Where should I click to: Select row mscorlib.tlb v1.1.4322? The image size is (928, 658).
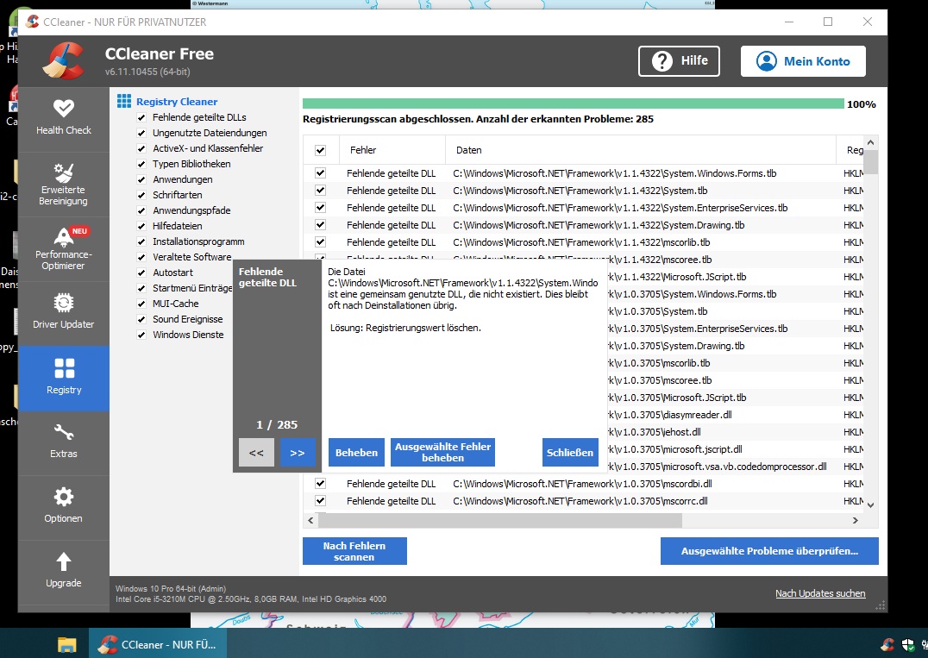pos(584,242)
